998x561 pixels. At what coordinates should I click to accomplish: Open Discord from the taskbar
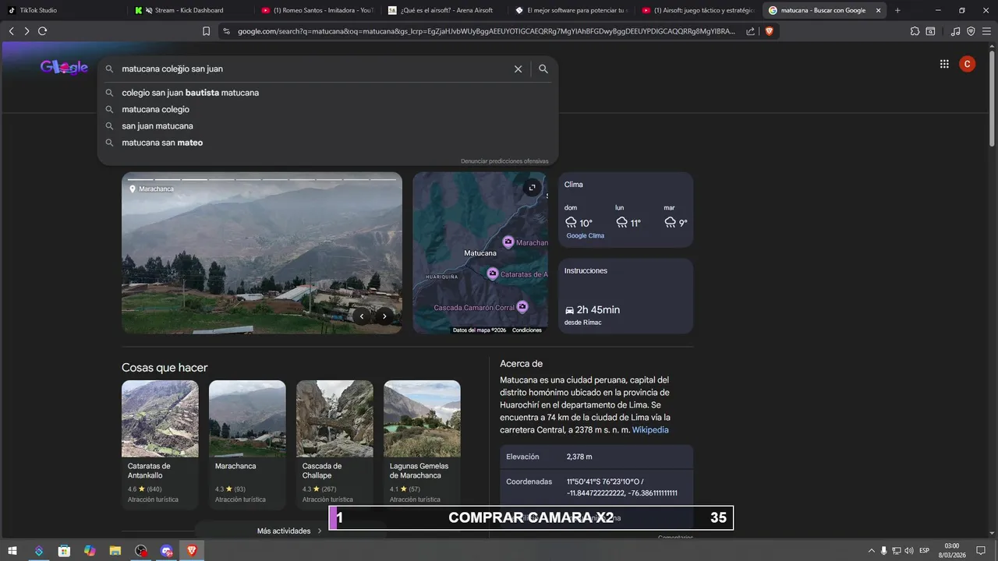click(x=166, y=551)
